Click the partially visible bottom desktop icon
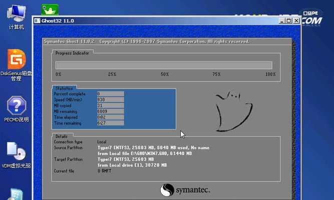 click(16, 194)
